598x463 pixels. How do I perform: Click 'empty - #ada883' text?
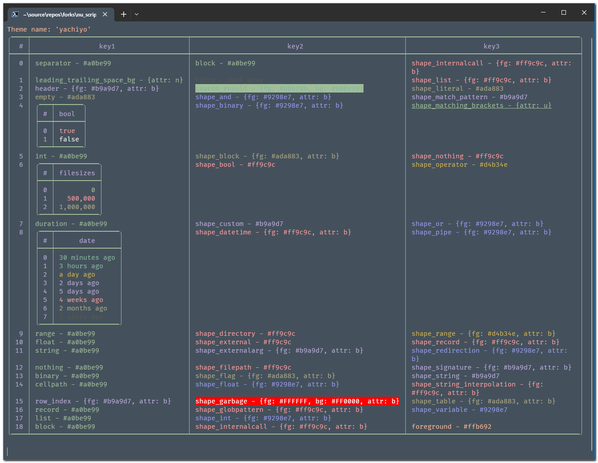click(x=65, y=97)
